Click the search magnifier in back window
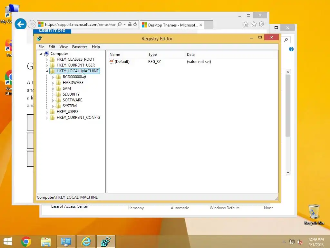330x248 pixels. 286,40
